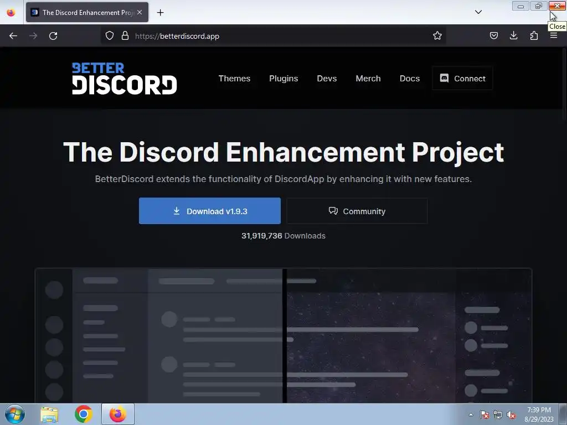
Task: Open Action Center flag icon
Action: tap(484, 415)
